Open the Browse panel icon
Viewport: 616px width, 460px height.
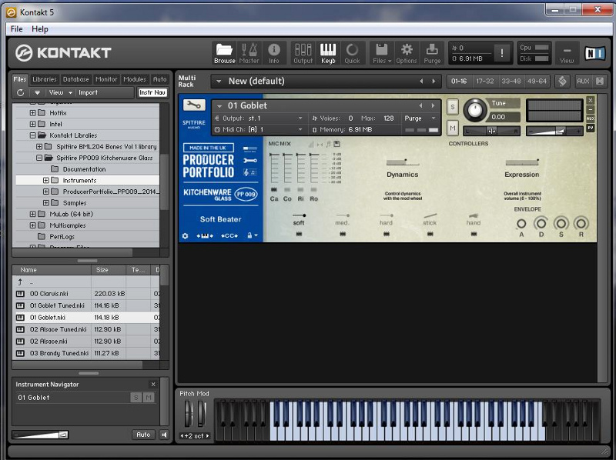[x=224, y=53]
